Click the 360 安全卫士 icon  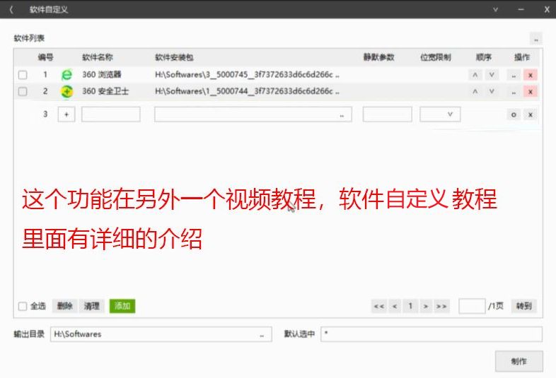click(66, 91)
